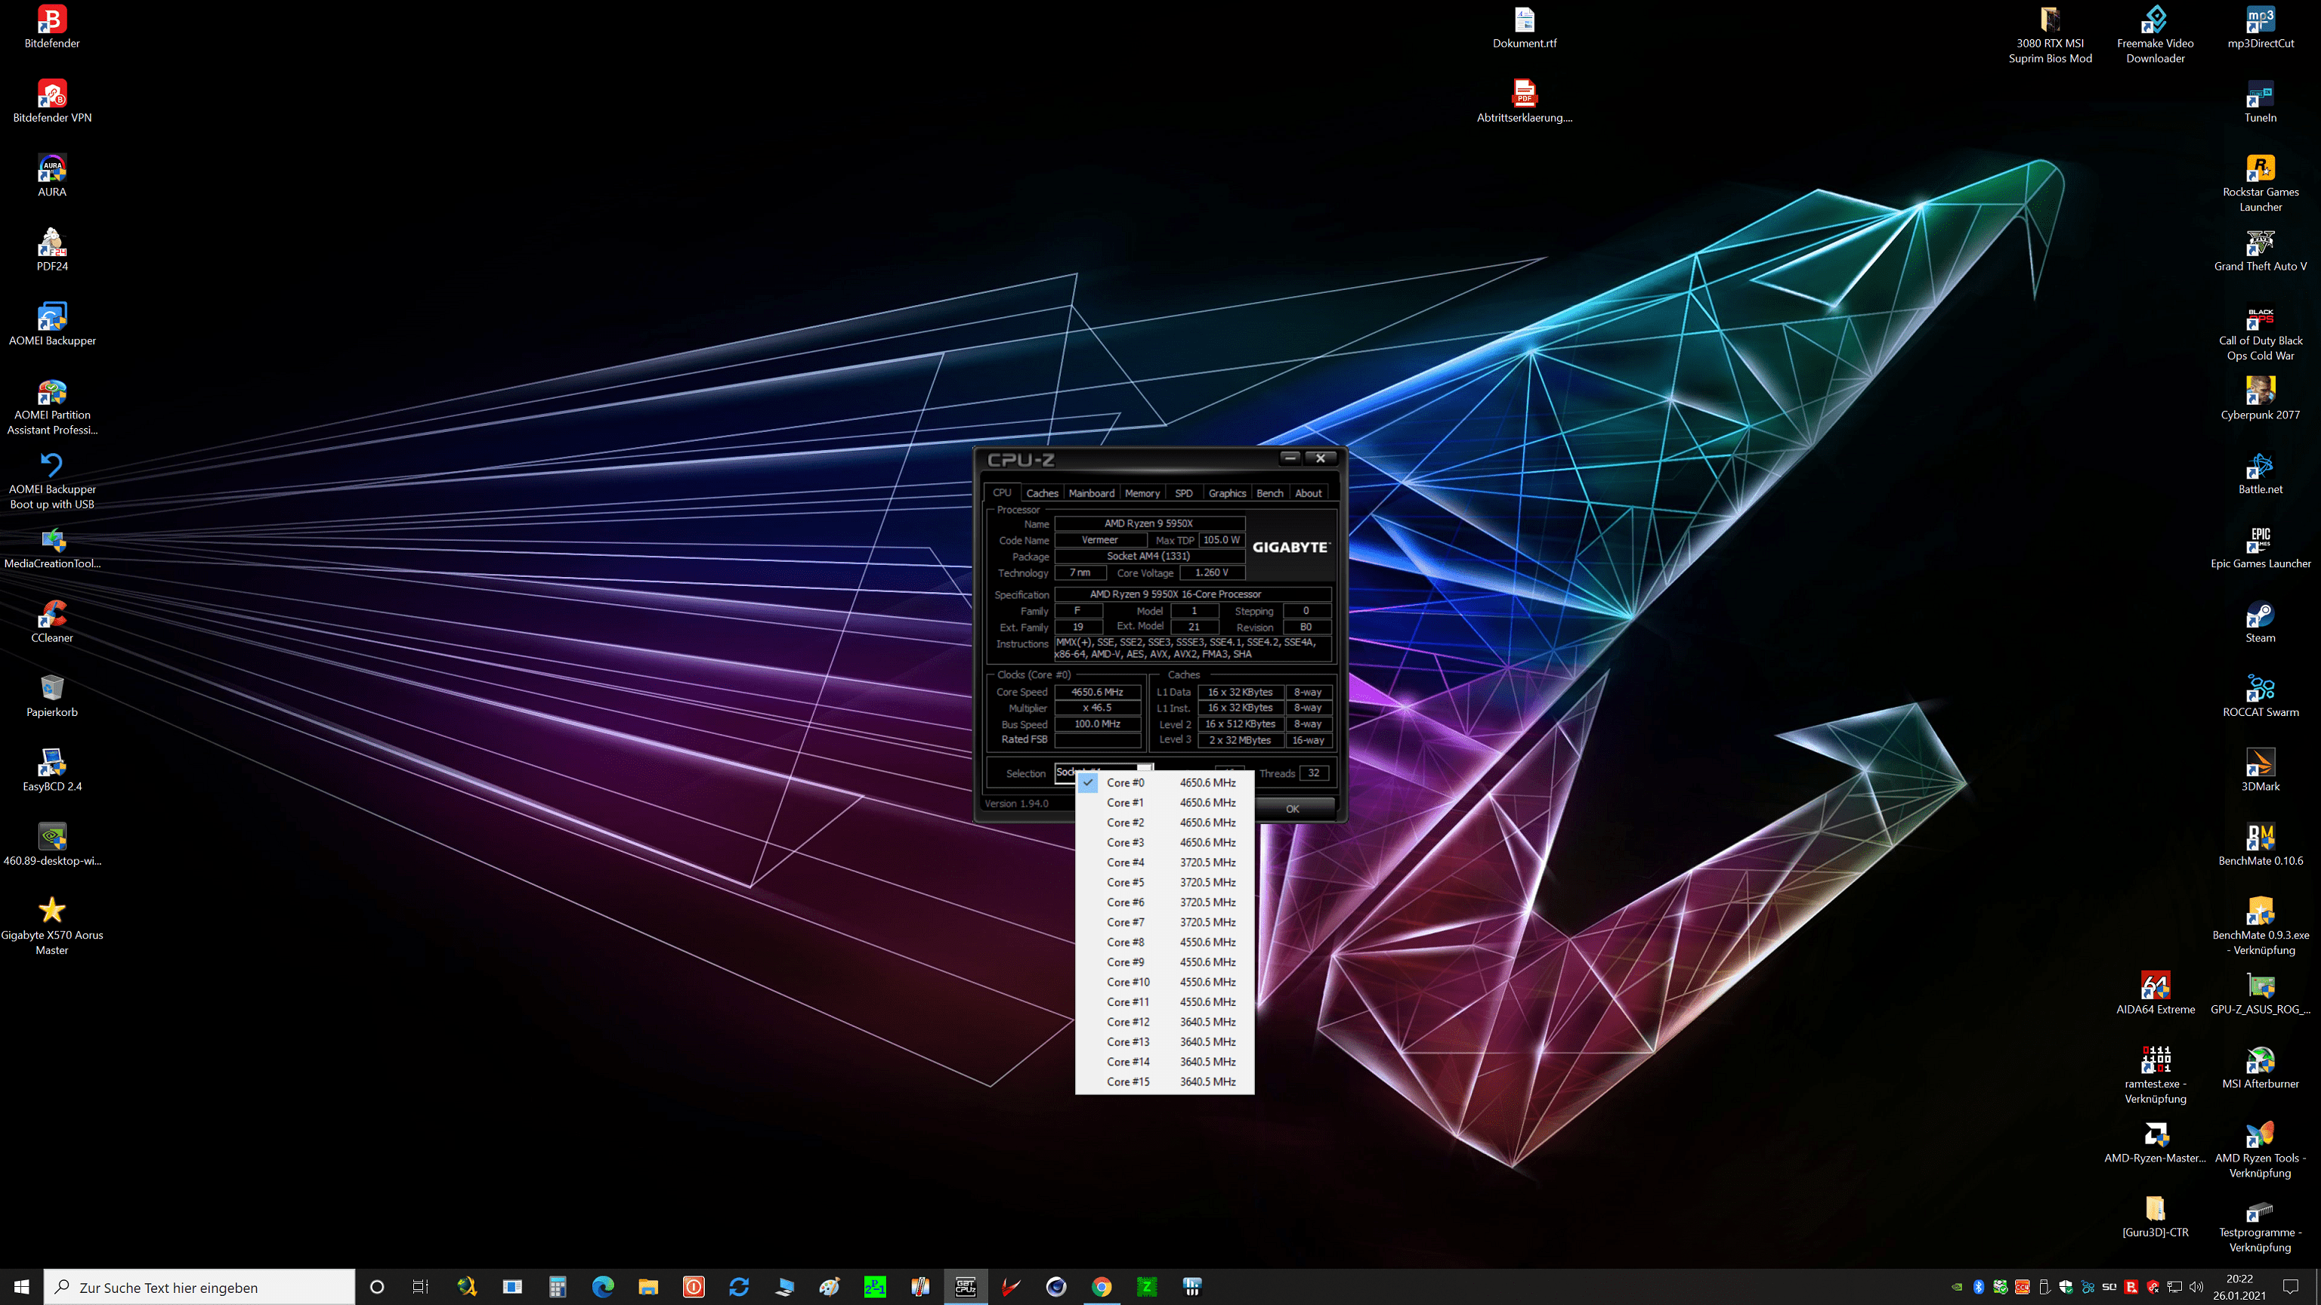The image size is (2321, 1305).
Task: Open AIDA64 Extreme desktop icon
Action: point(2156,992)
